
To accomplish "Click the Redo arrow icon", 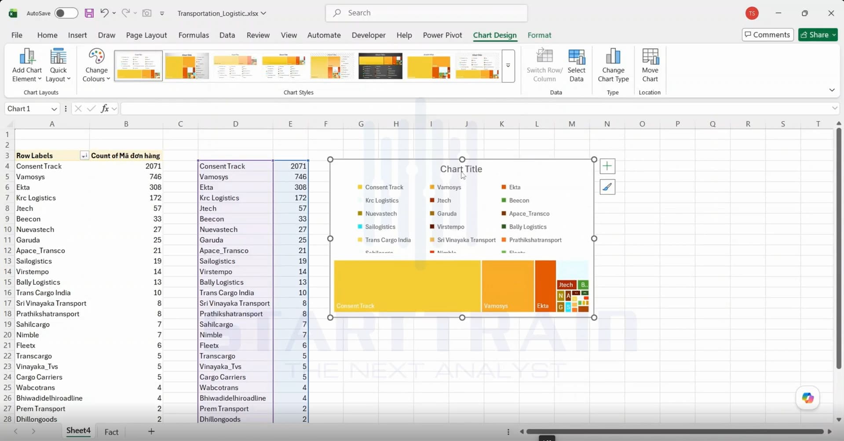I will point(126,13).
